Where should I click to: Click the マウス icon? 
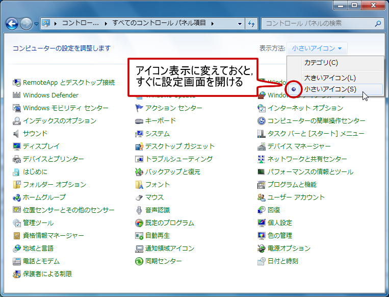point(139,197)
